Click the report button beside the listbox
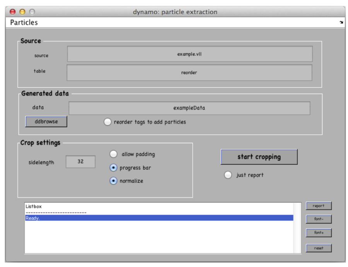This screenshot has height=267, width=348. (x=319, y=206)
